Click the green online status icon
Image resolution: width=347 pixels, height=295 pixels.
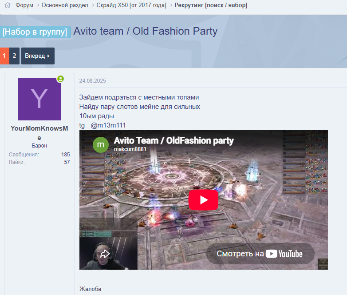point(60,79)
